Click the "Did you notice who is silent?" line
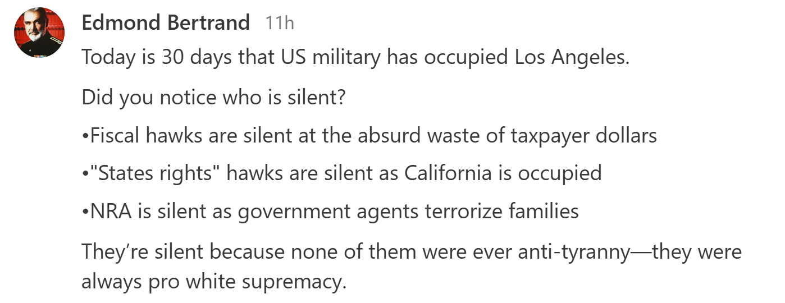This screenshot has width=785, height=303. (x=213, y=98)
